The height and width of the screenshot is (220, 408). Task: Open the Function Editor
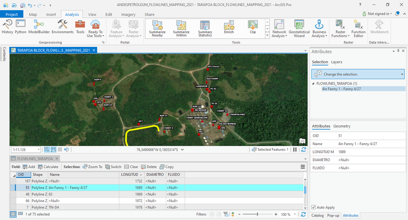click(x=359, y=28)
